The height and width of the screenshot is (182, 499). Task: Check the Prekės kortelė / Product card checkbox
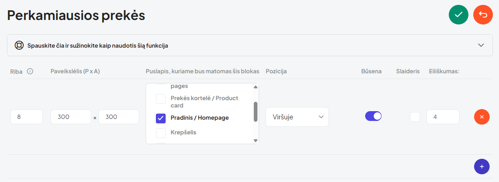pos(161,99)
